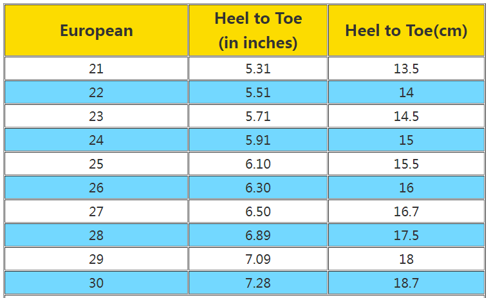
Task: Click the 6.30 inches cell
Action: click(258, 187)
